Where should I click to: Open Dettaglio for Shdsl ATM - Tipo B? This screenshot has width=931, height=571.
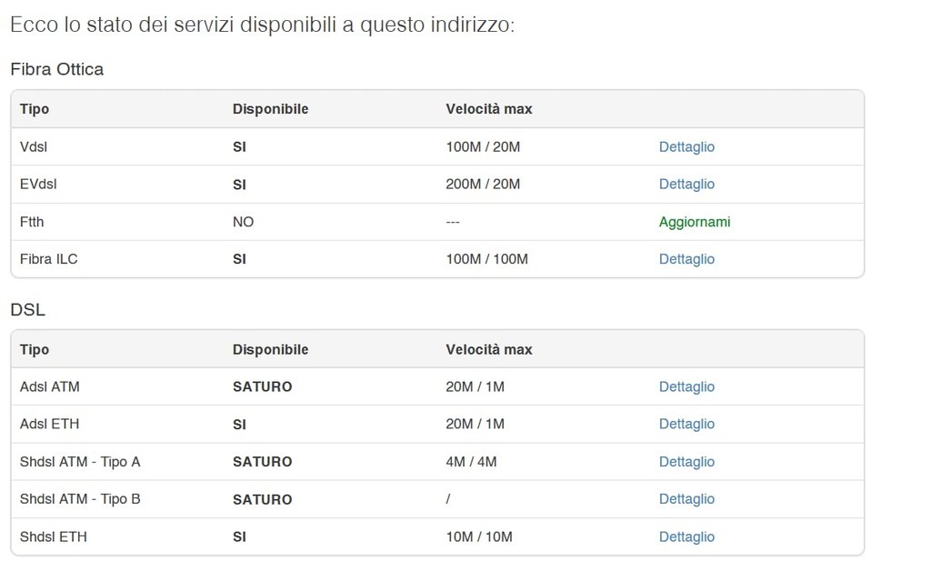coord(686,499)
